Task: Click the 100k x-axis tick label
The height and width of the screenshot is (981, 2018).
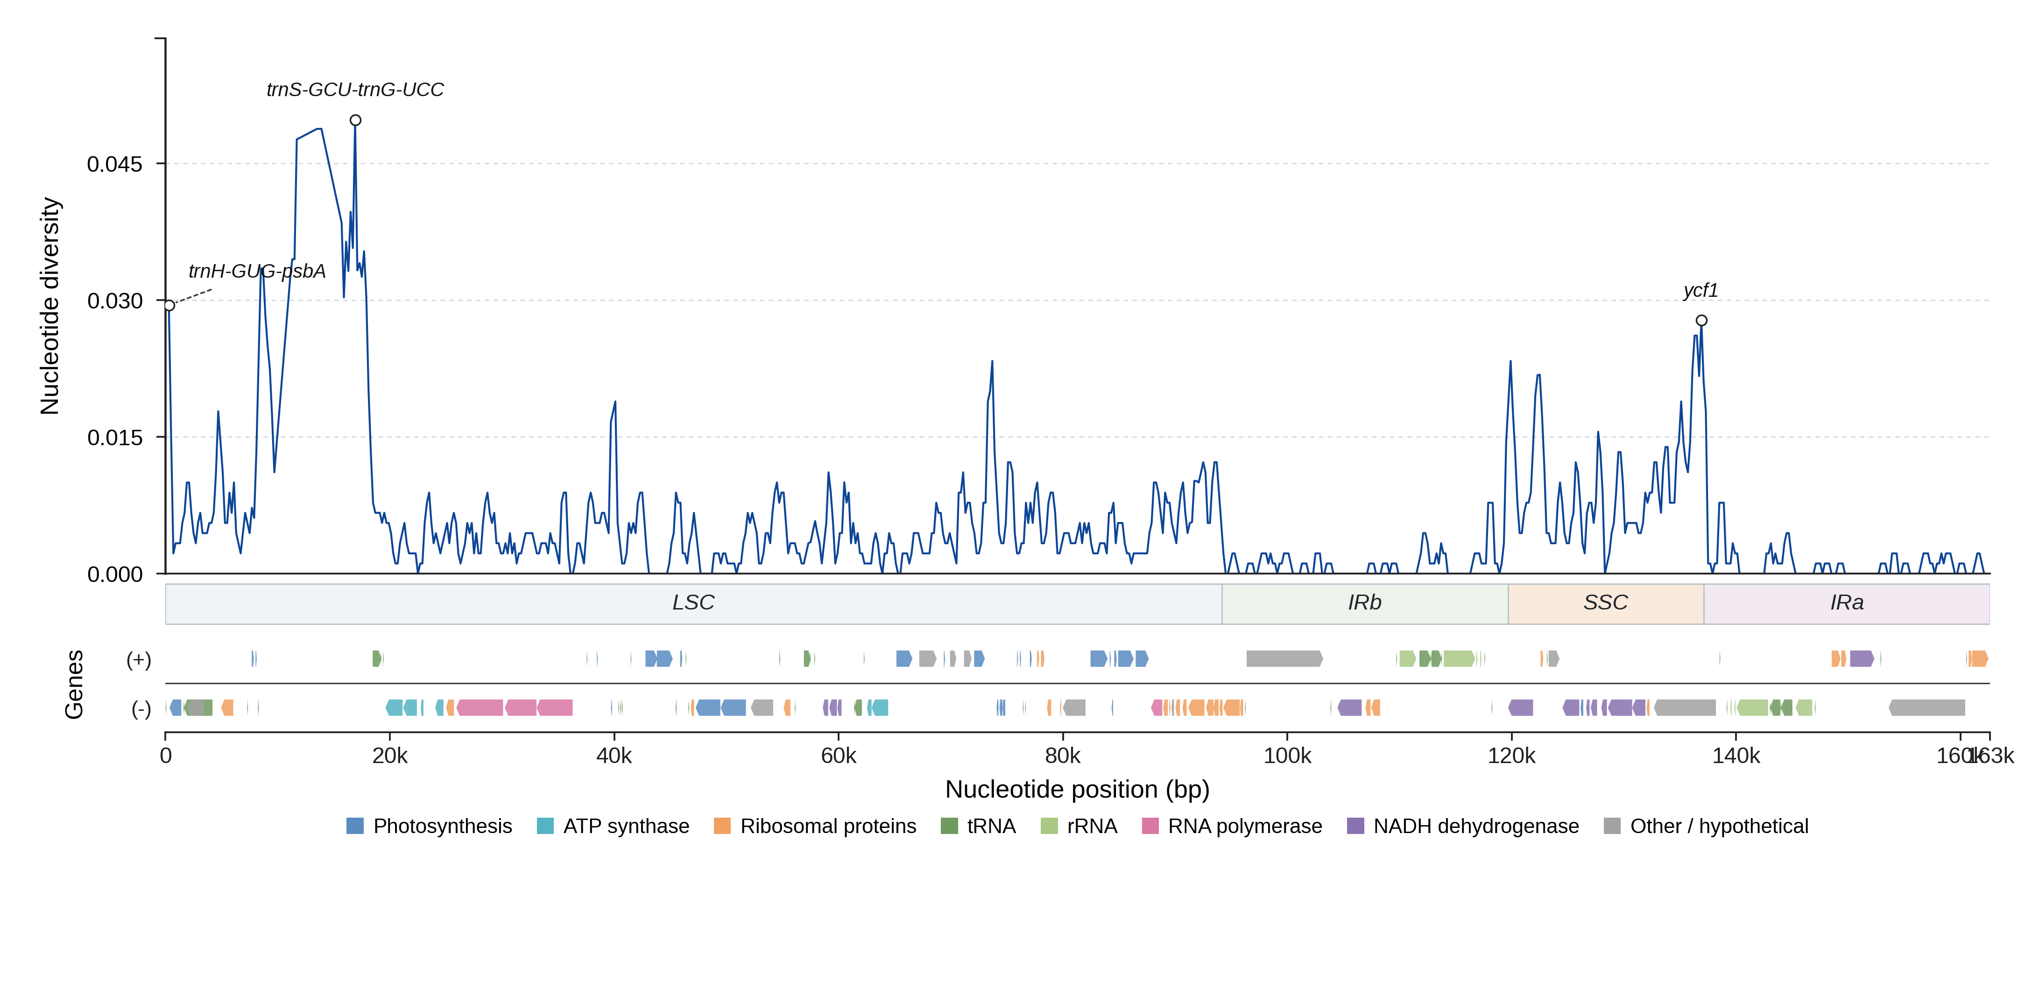Action: pyautogui.click(x=1287, y=756)
